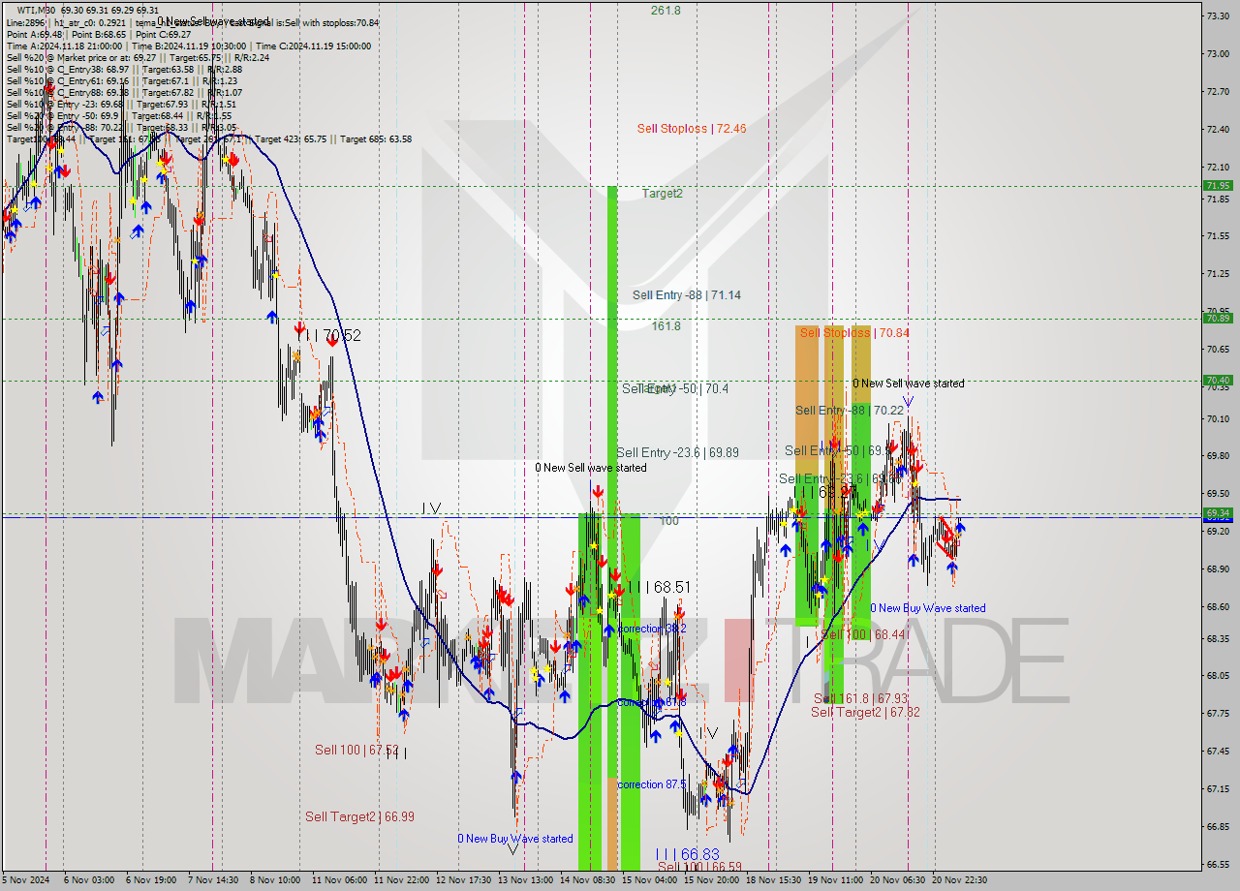The width and height of the screenshot is (1240, 891).
Task: Click the 69.34 current price marker
Action: [1218, 513]
